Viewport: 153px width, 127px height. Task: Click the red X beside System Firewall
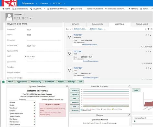[35, 116]
